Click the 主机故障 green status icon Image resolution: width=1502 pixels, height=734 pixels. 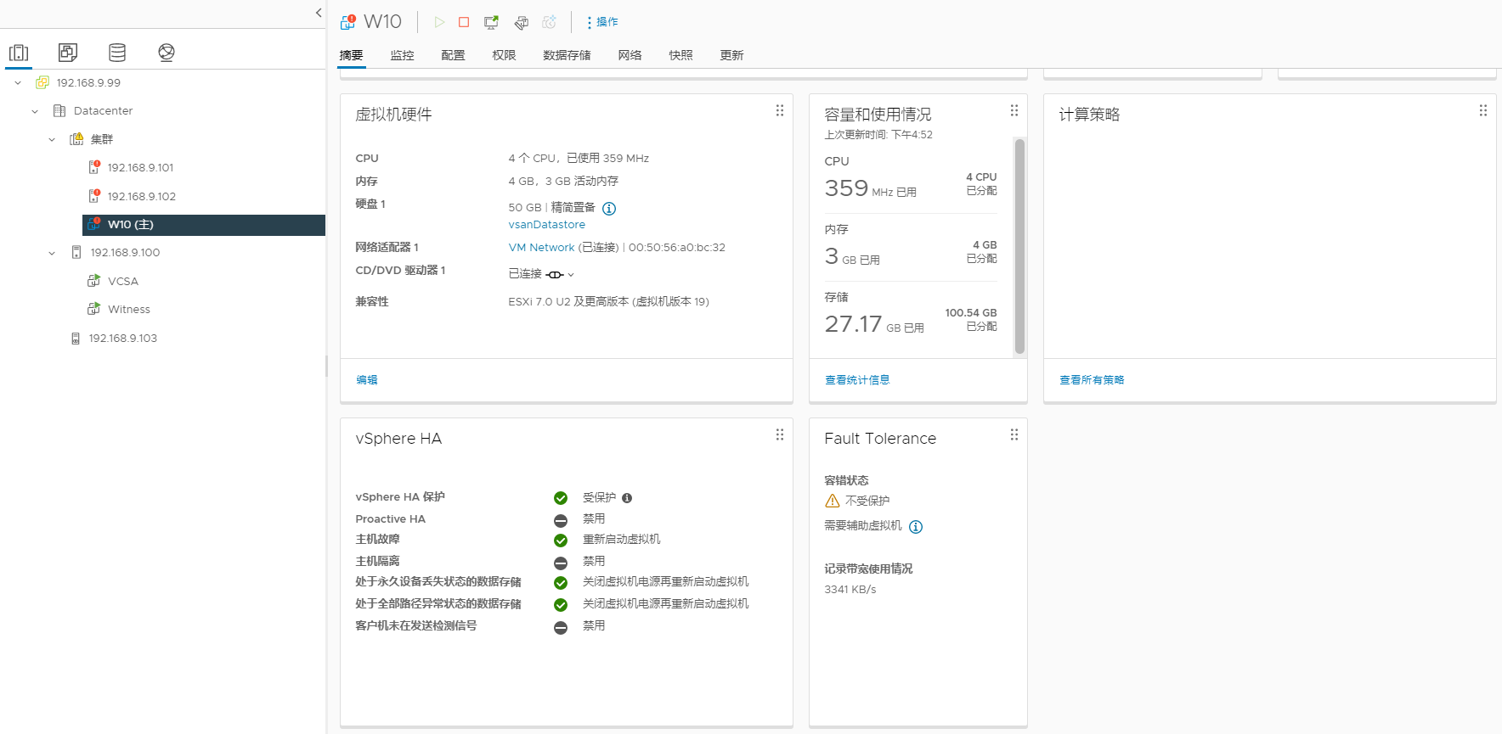[561, 540]
